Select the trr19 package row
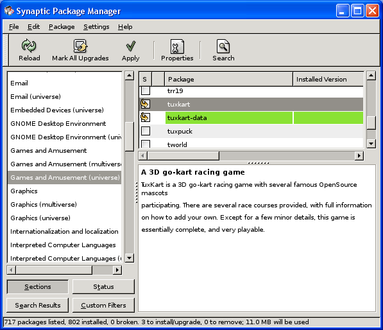This screenshot has width=383, height=330. [x=251, y=91]
